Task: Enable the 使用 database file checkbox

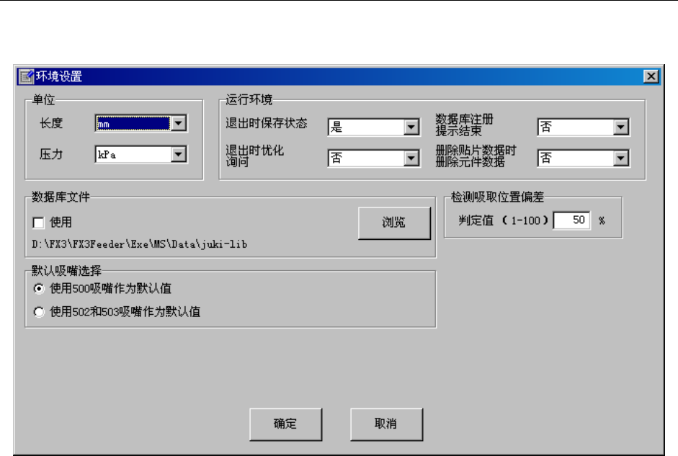Action: pos(38,223)
